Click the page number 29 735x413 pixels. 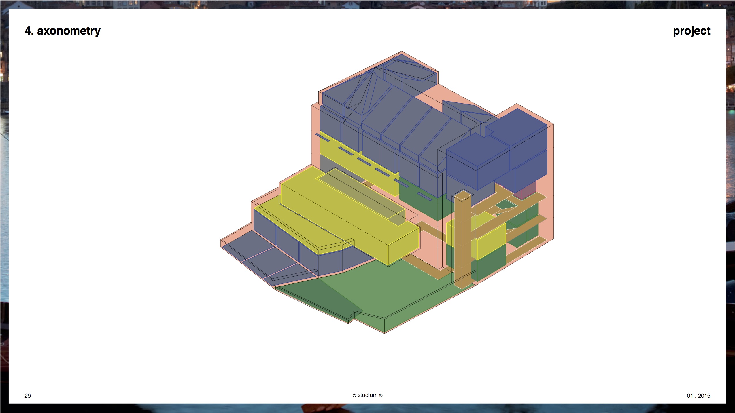tap(28, 396)
